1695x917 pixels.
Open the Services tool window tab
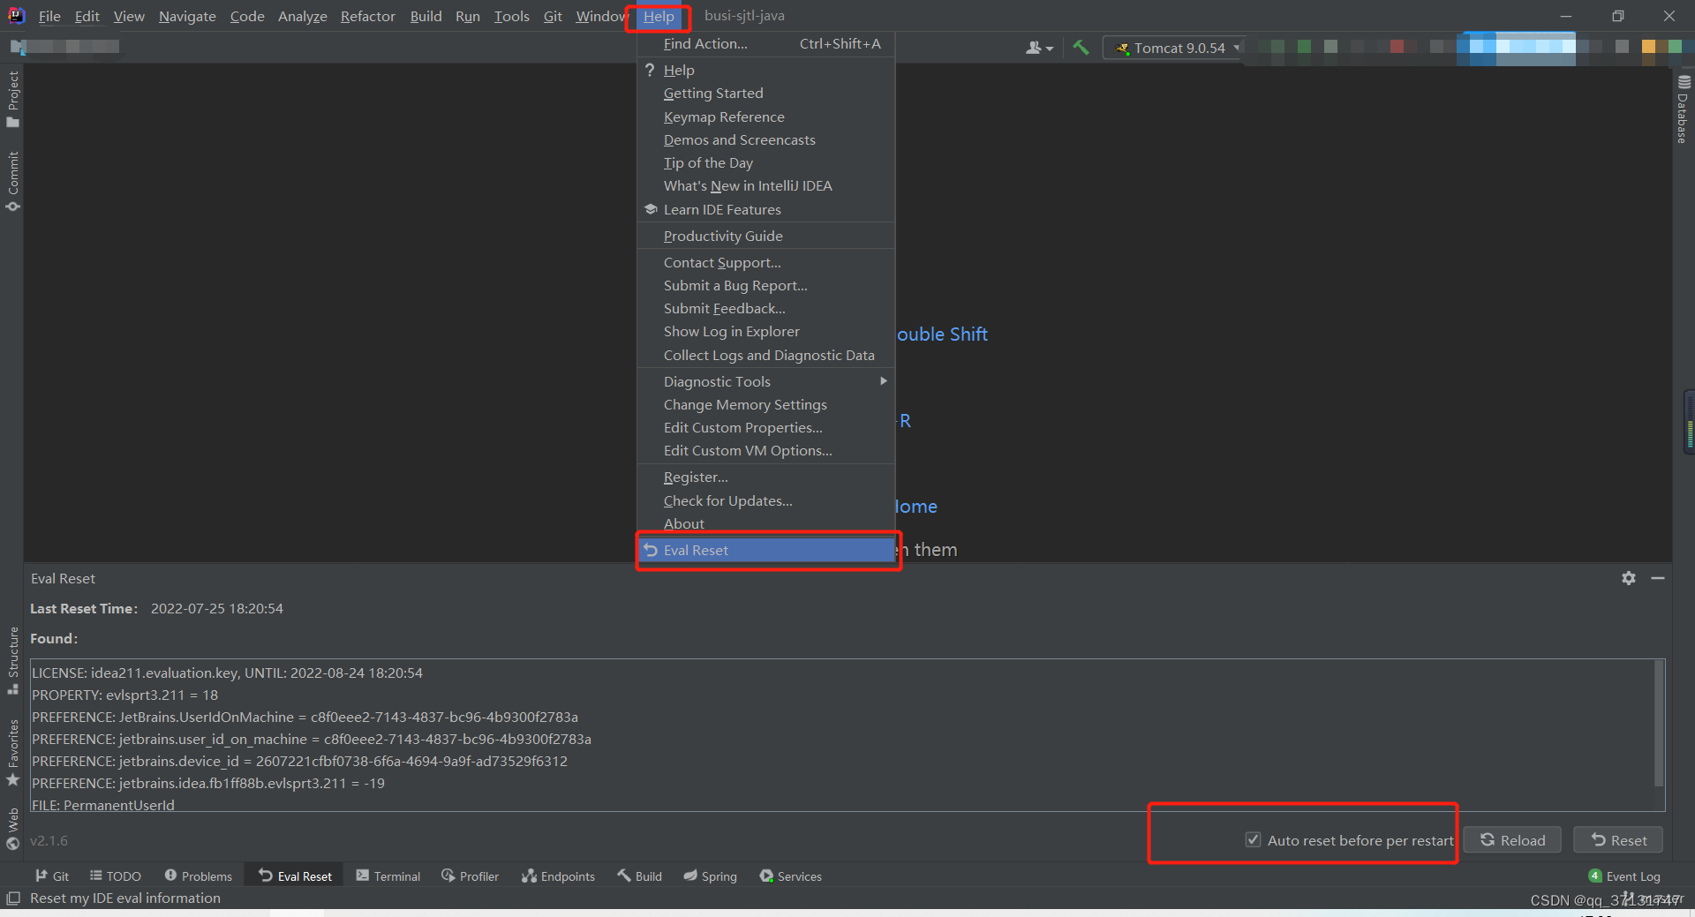(x=791, y=876)
